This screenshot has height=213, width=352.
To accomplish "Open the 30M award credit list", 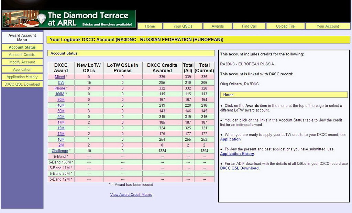I will (x=61, y=111).
